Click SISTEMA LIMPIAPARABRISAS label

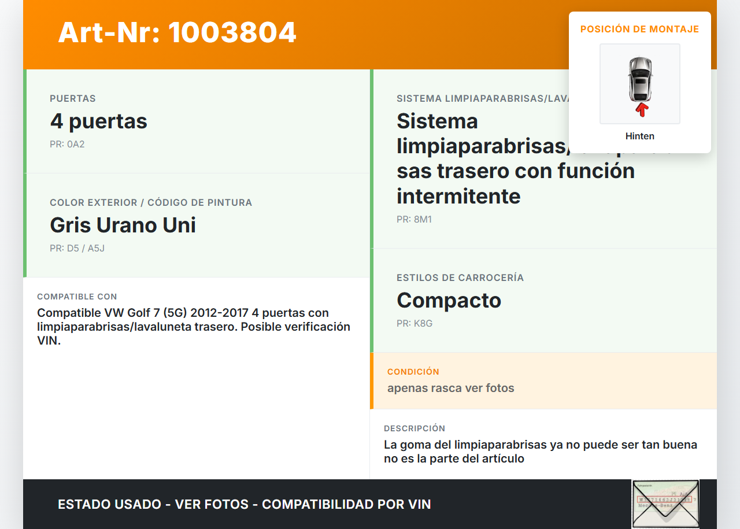coord(483,98)
